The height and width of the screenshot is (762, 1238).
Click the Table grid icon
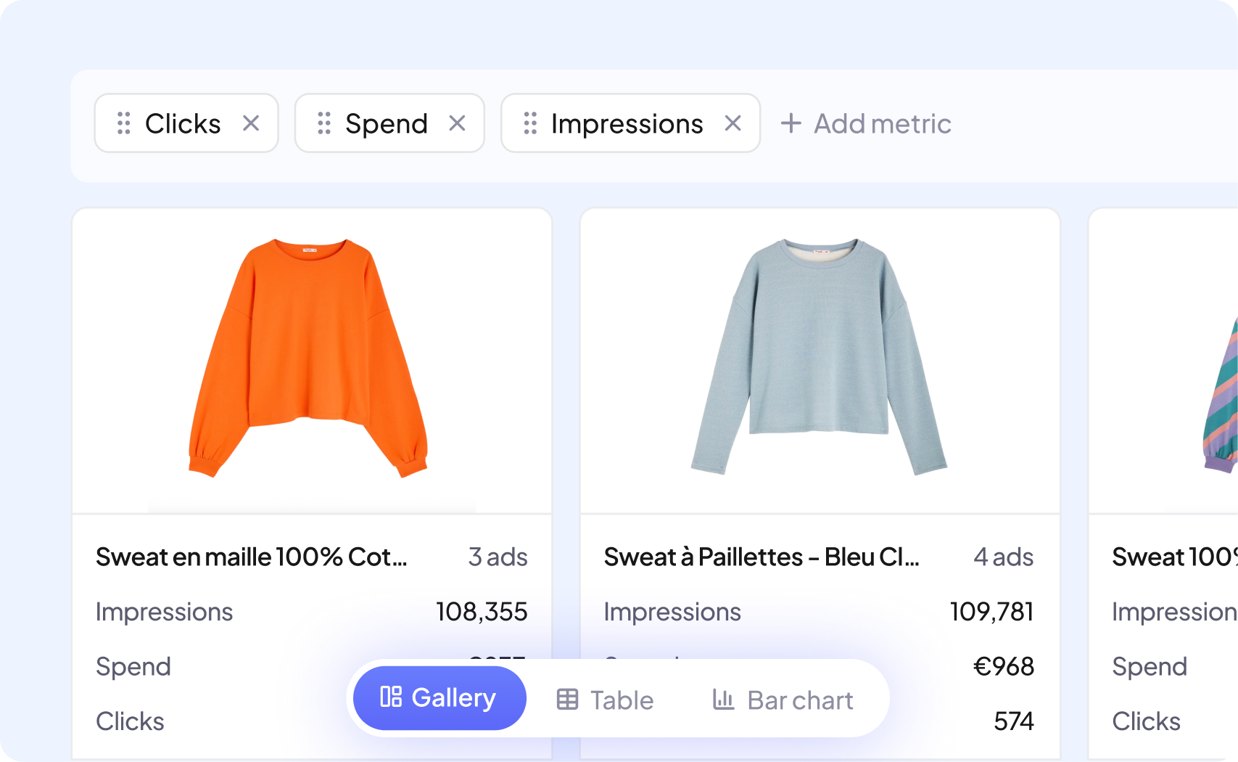pos(567,700)
